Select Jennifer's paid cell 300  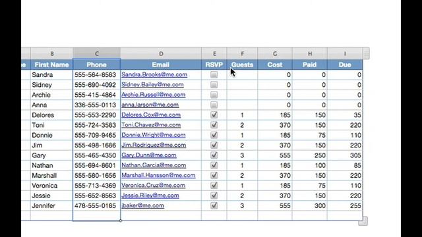(310, 205)
